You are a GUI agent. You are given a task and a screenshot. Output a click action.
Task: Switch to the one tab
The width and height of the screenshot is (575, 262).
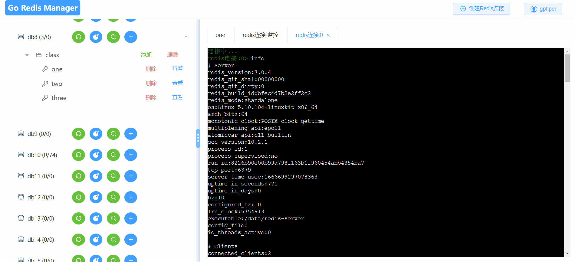[x=221, y=35]
